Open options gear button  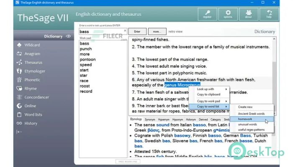228,14
